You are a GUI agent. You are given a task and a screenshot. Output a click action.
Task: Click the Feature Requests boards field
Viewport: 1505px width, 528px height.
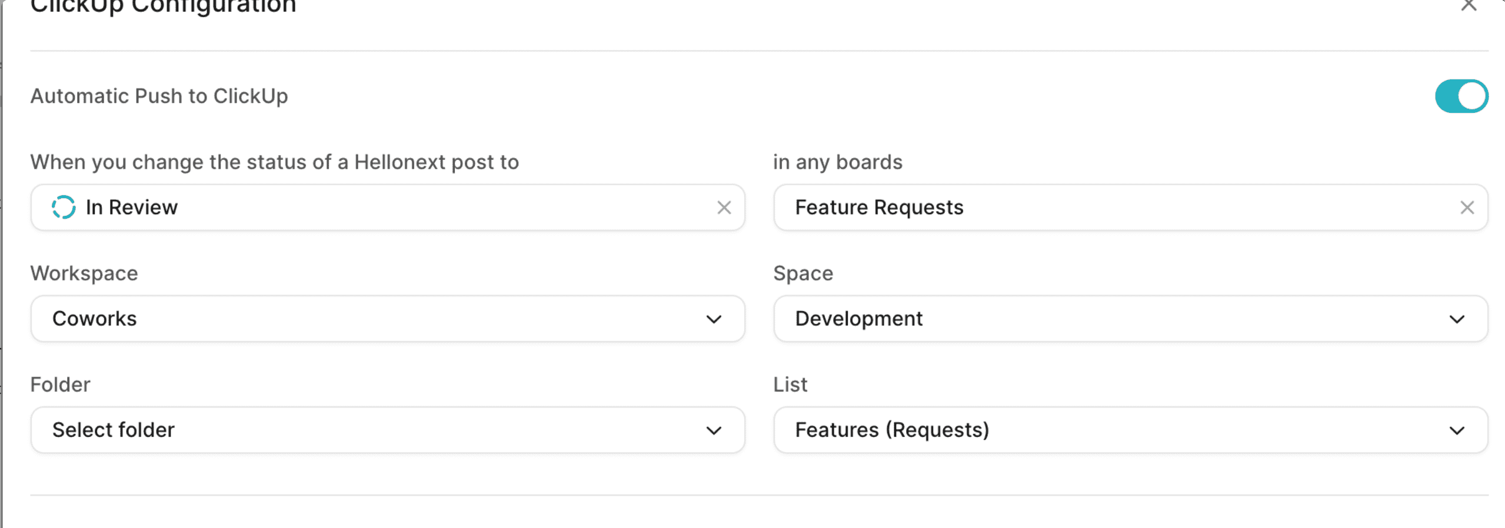1131,208
